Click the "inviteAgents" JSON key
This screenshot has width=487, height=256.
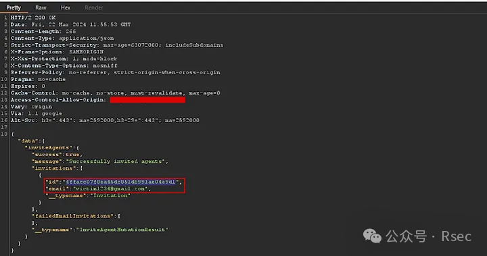click(x=49, y=148)
